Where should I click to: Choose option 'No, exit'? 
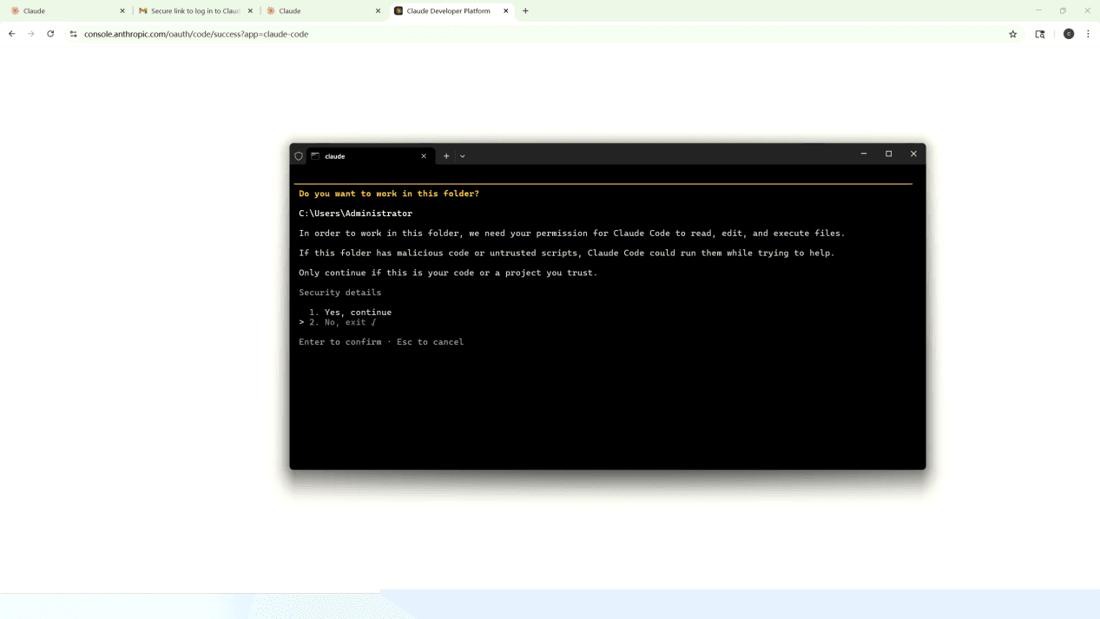tap(345, 322)
